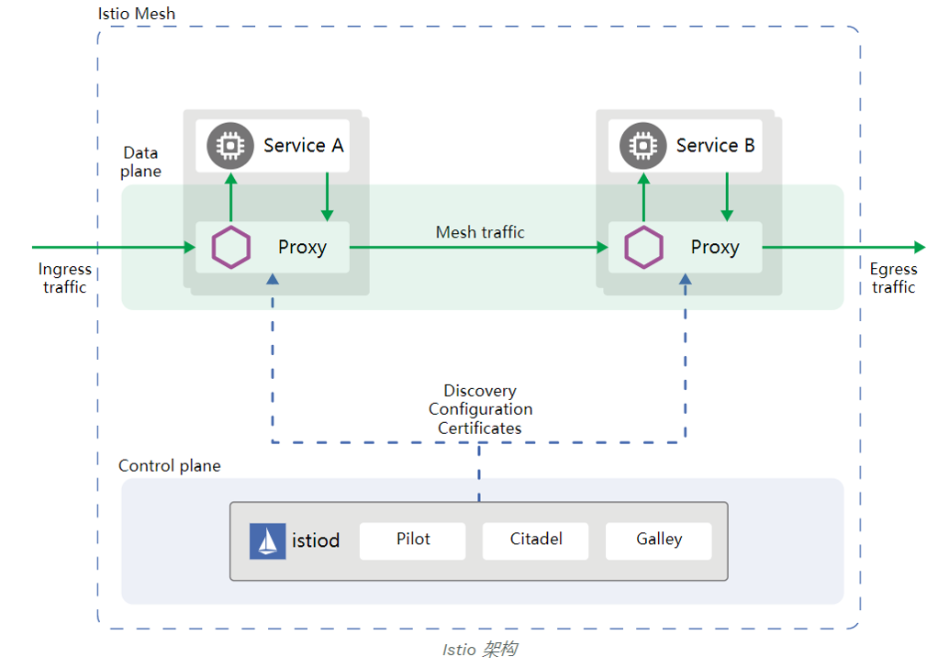Click the 'Ingress traffic' label
This screenshot has width=949, height=668.
tap(65, 278)
